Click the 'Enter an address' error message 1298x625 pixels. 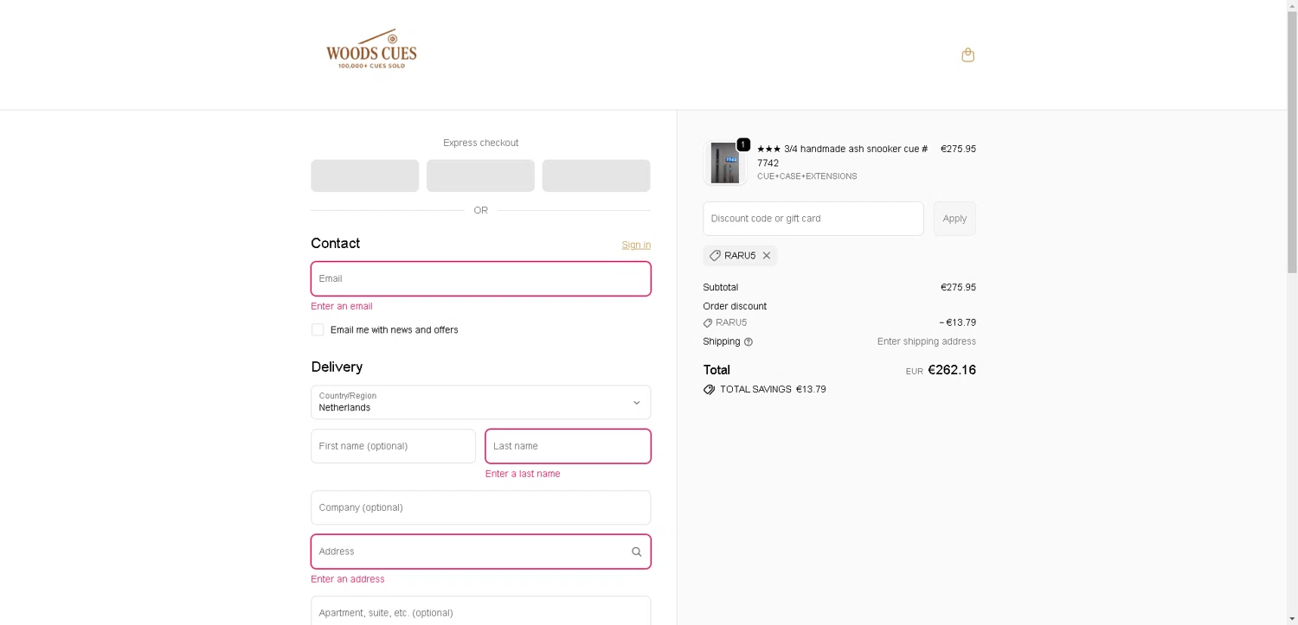coord(348,579)
